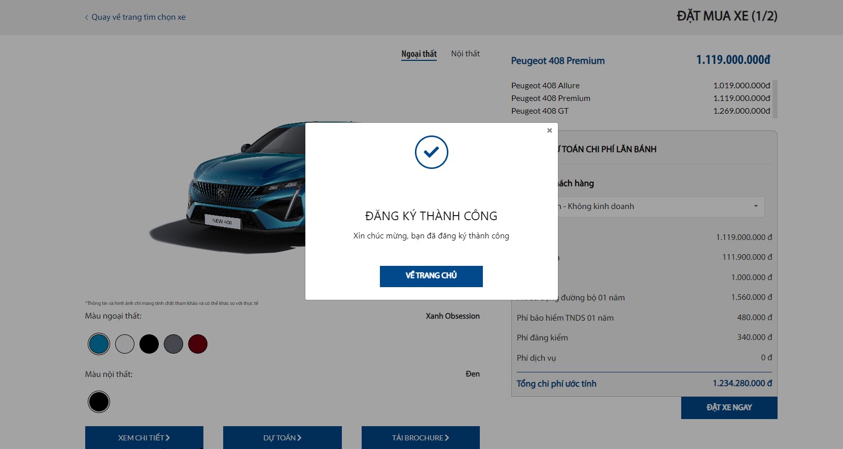Close the success dialog with the X
843x449 pixels.
(549, 130)
